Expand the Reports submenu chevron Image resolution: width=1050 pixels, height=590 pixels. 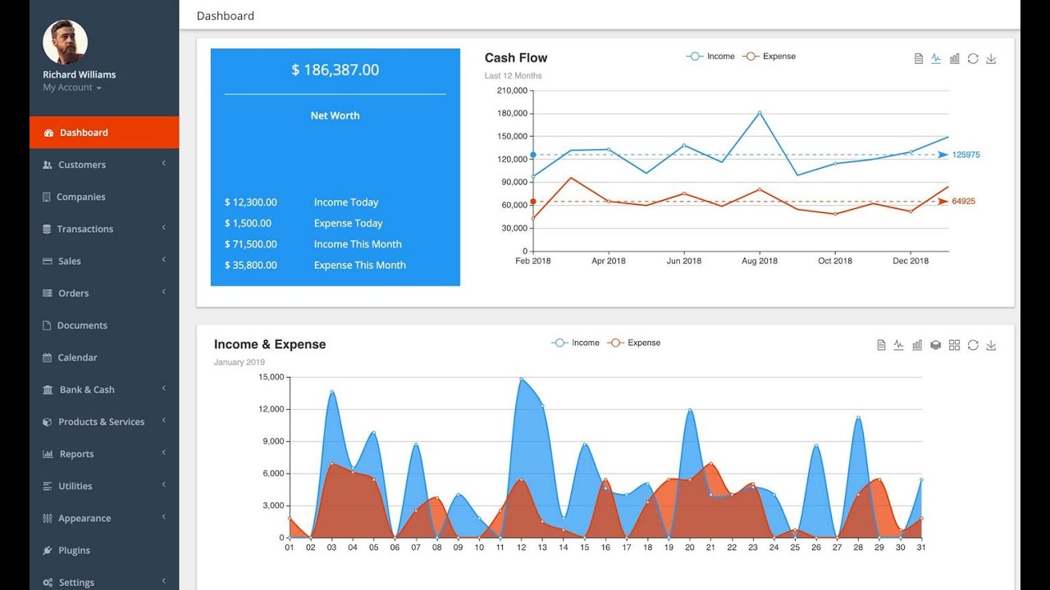click(x=164, y=452)
